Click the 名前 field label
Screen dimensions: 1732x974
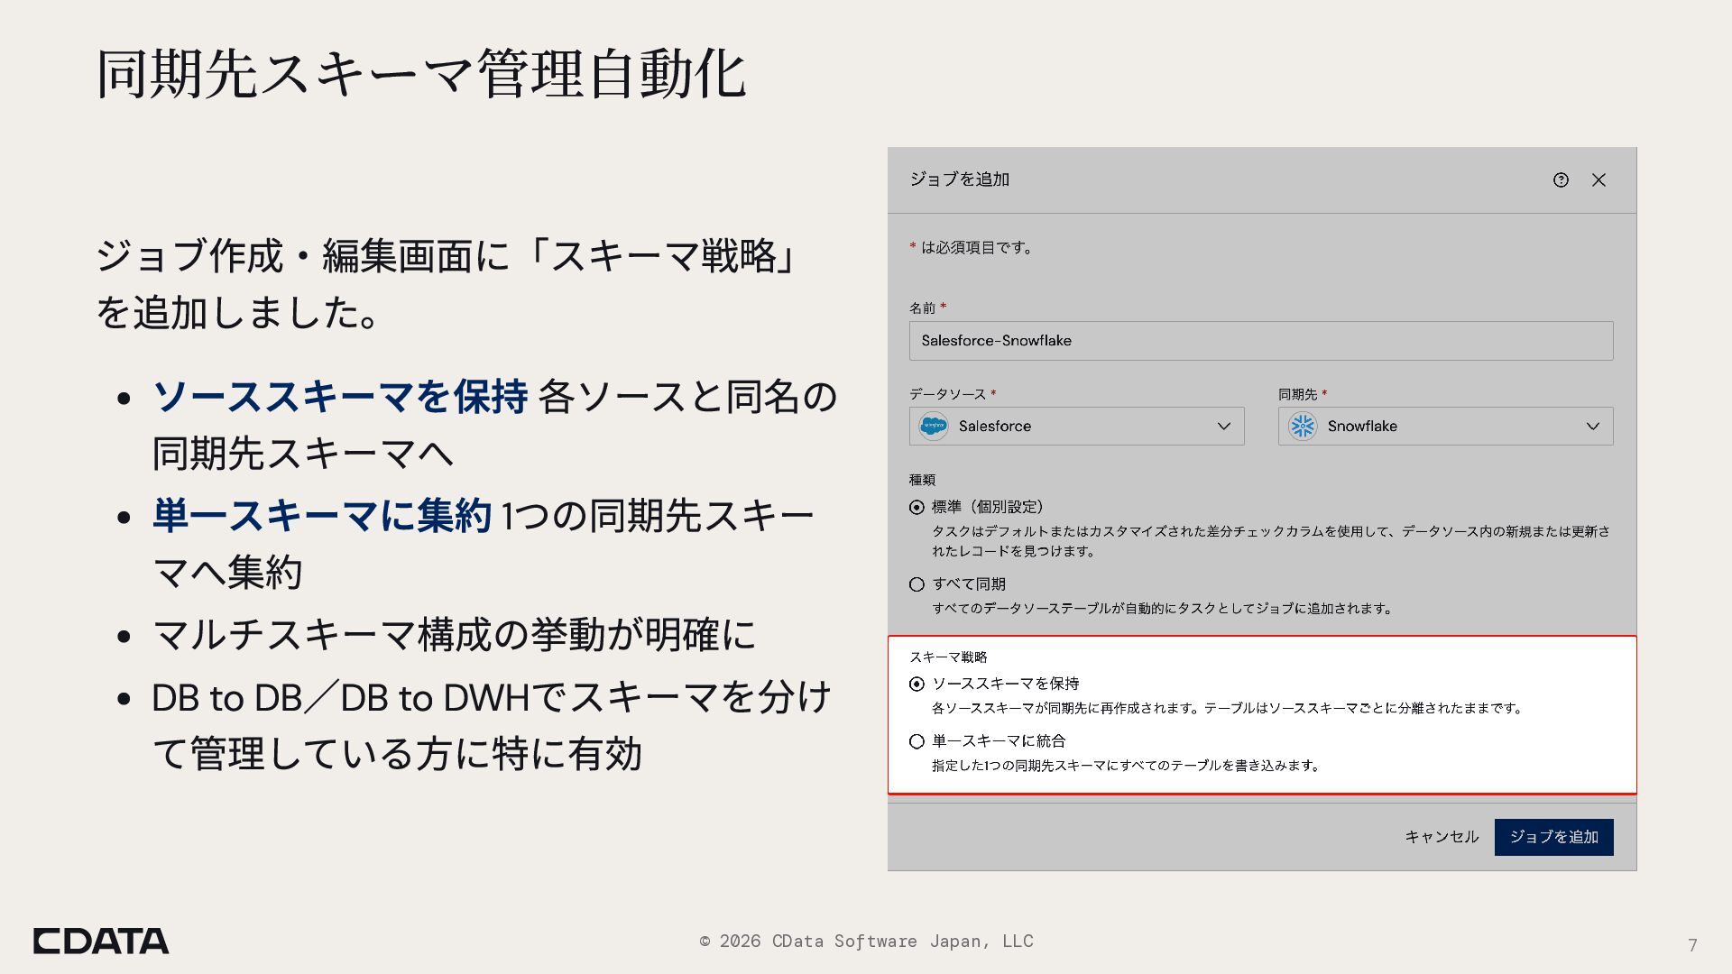[x=922, y=308]
